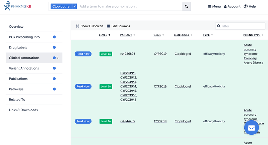This screenshot has width=268, height=145.
Task: Open the PharmGKB home logo
Action: [x=17, y=6]
